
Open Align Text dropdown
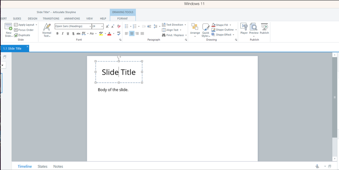(172, 30)
